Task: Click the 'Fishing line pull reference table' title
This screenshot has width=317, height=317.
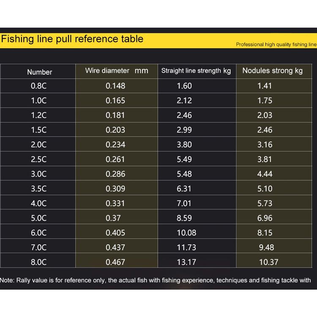Action: pos(72,39)
